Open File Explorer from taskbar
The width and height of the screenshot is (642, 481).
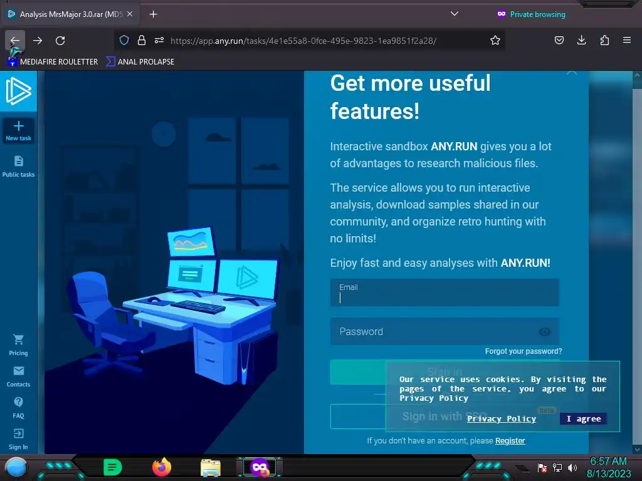[x=211, y=468]
